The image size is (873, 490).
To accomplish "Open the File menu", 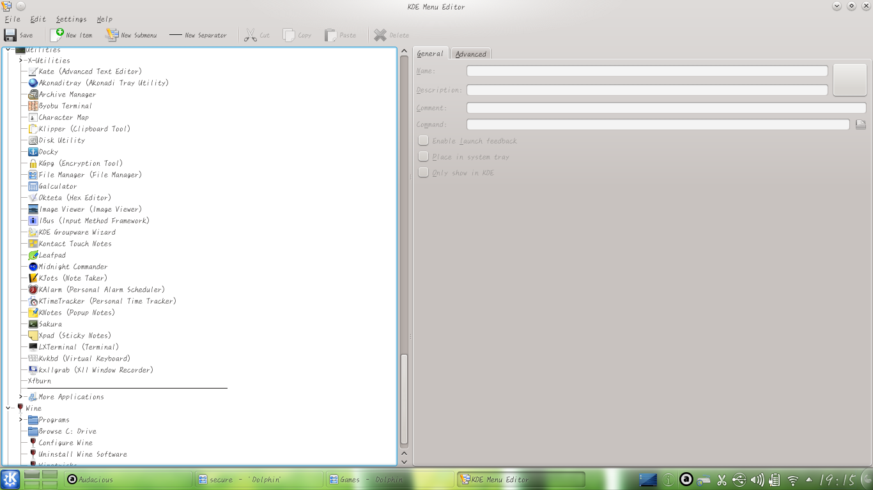I will 12,19.
